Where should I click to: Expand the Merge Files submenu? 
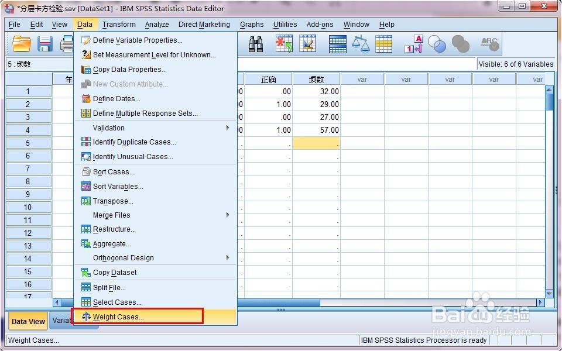point(155,215)
